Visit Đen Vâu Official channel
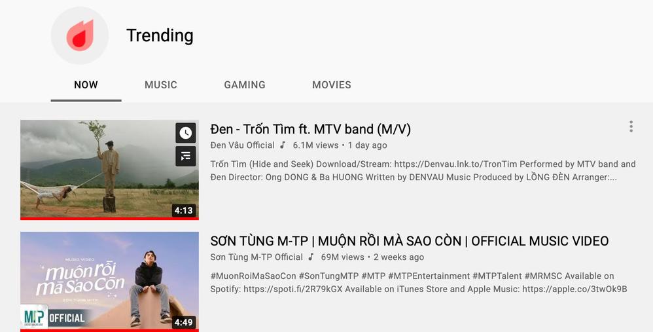This screenshot has height=332, width=653. (242, 145)
